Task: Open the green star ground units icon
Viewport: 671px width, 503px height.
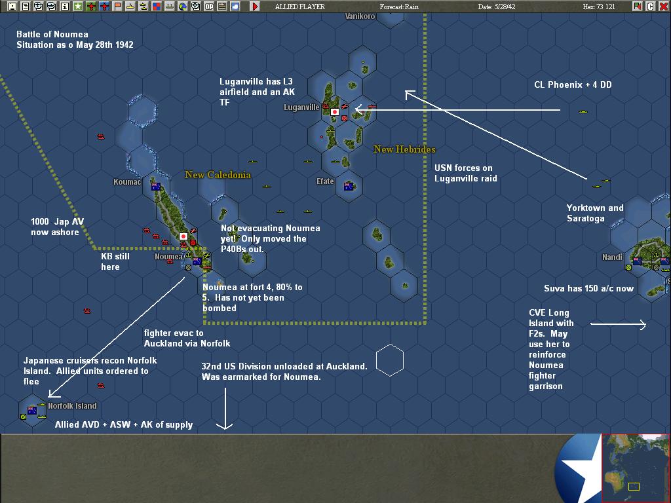Action: pos(78,7)
